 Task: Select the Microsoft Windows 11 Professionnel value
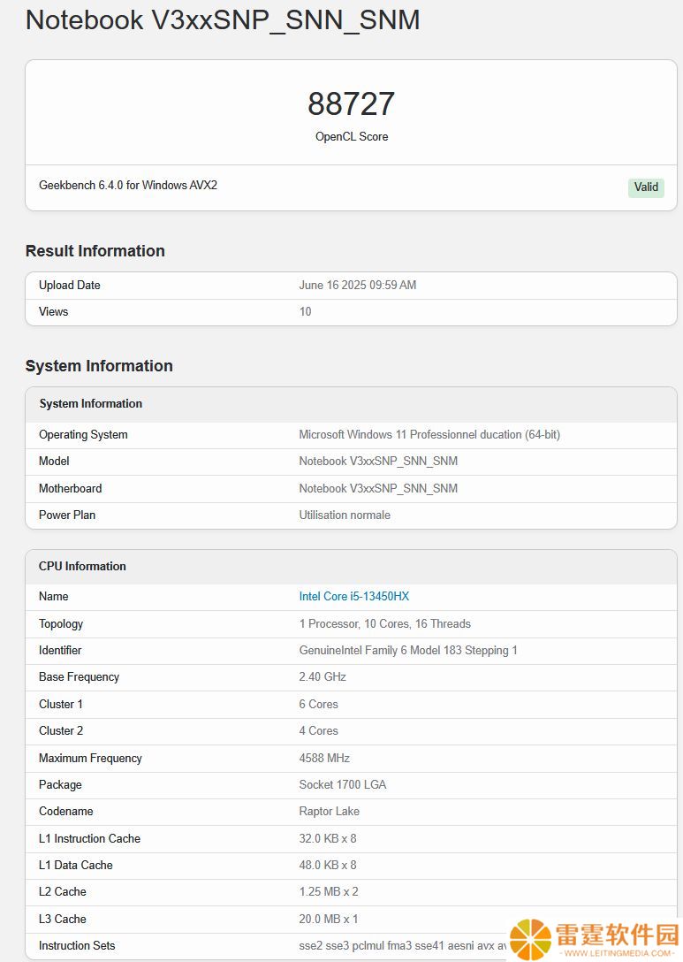[x=429, y=435]
